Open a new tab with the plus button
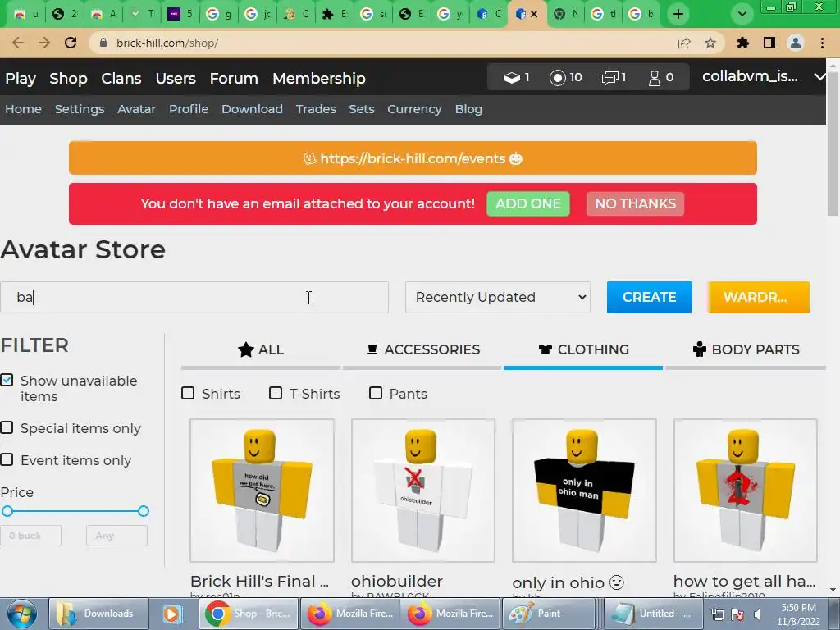840x630 pixels. pos(678,14)
